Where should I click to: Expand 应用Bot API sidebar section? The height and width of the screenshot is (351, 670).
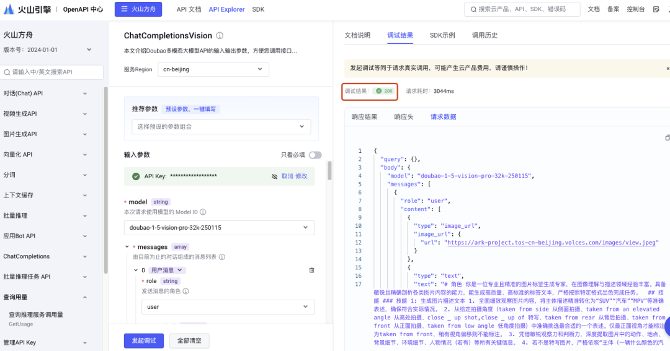click(45, 236)
